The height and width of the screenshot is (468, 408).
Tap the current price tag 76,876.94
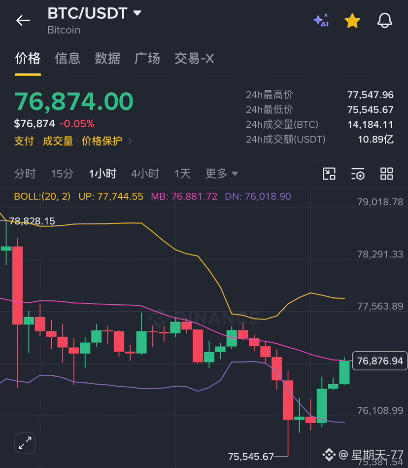380,361
